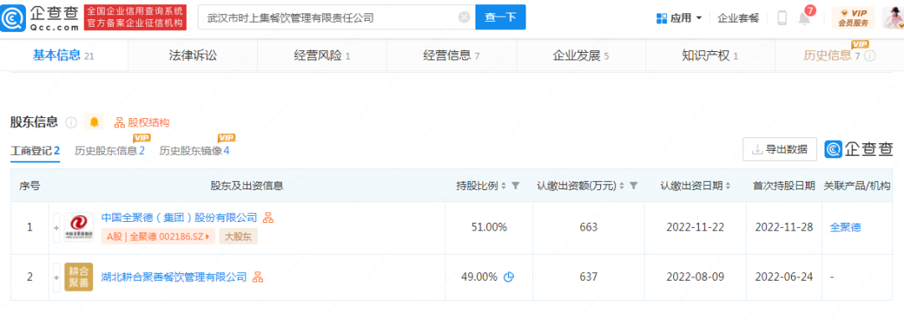Open equity structure icon beside 湖北耕合聚善
Viewport: 904px width, 320px height.
click(x=258, y=276)
